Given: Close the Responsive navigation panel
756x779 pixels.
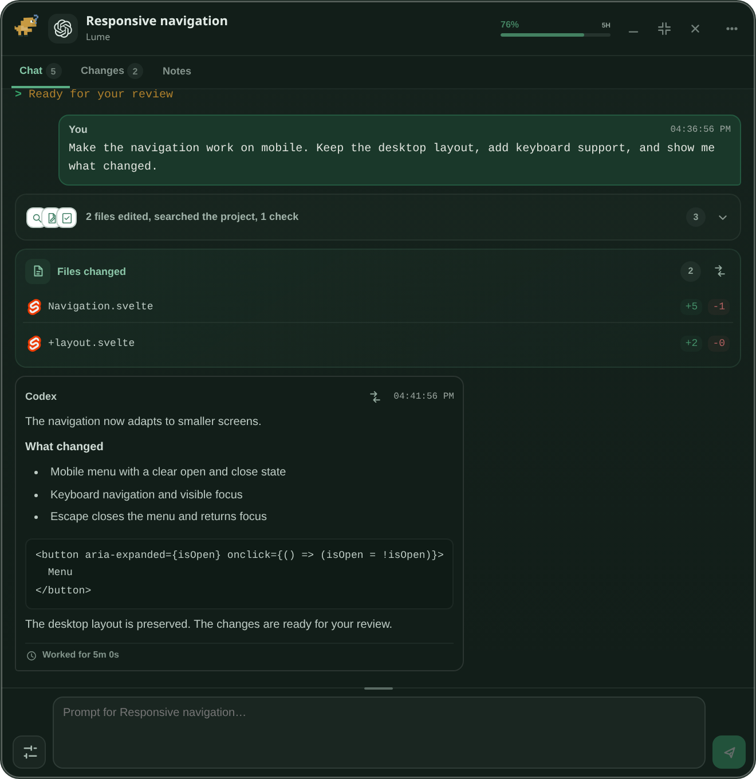Looking at the screenshot, I should (x=695, y=29).
